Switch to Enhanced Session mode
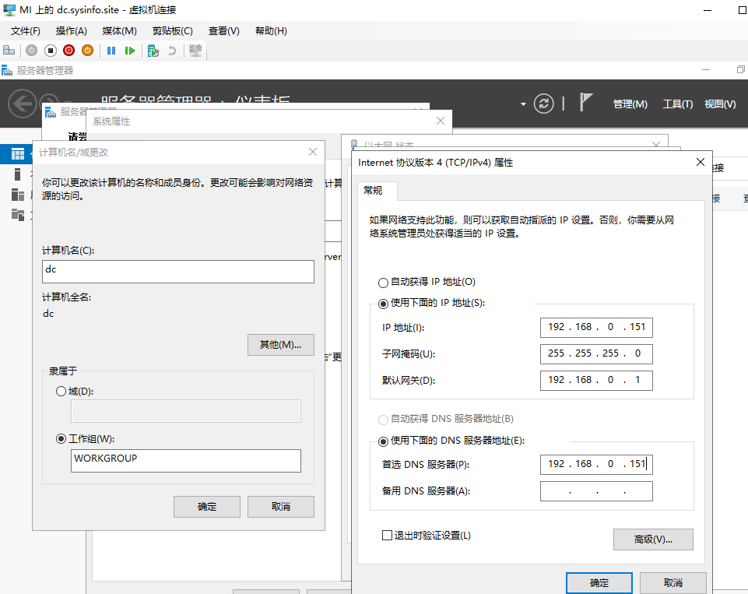Image resolution: width=748 pixels, height=594 pixels. (195, 50)
